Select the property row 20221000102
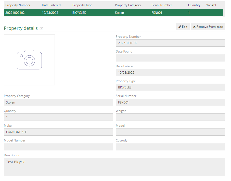231x181 pixels. pos(76,12)
